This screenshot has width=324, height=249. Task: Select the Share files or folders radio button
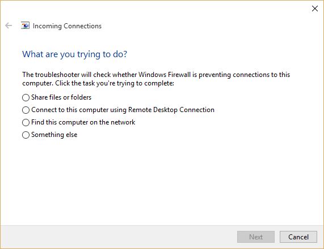coord(26,97)
